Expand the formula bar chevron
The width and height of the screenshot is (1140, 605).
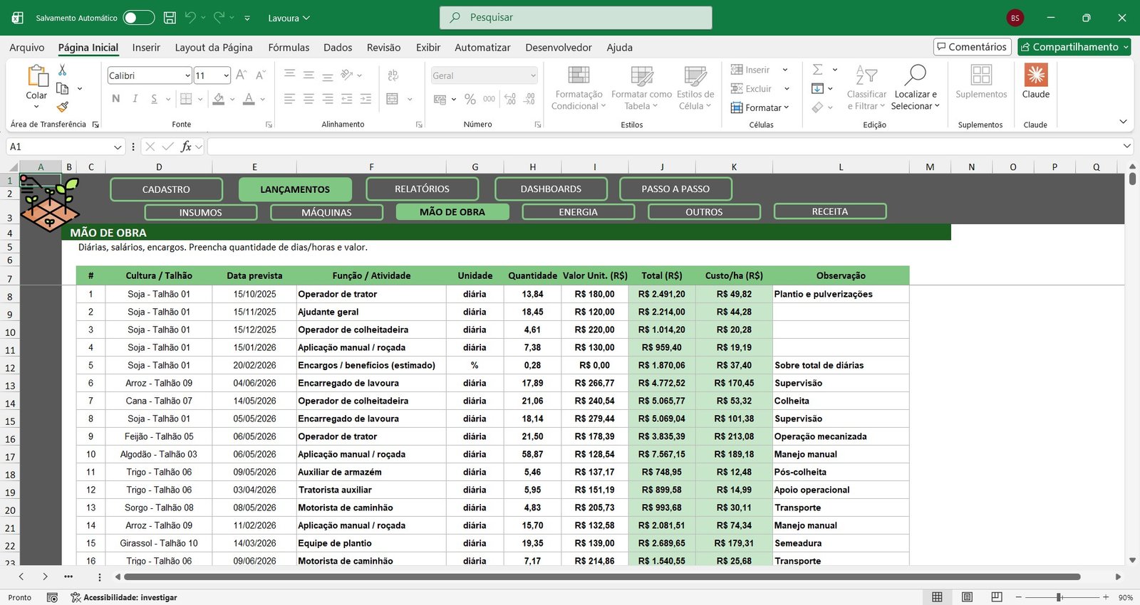coord(1126,146)
